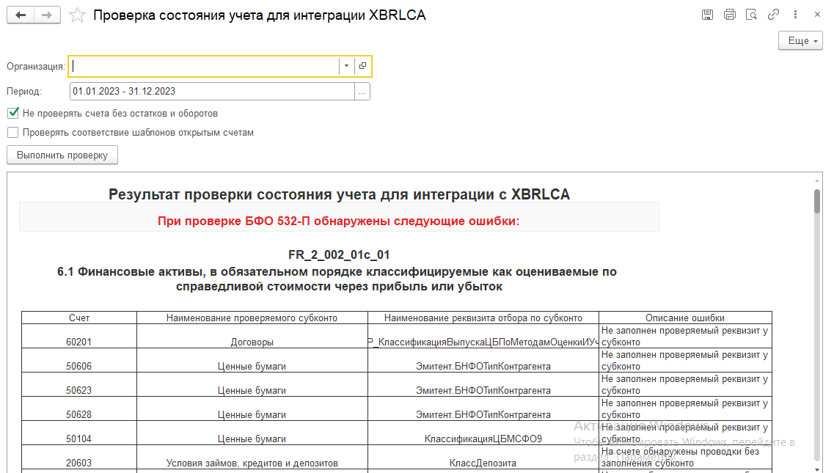This screenshot has height=473, width=834.
Task: Select the Описание ошибки column header
Action: pos(685,318)
